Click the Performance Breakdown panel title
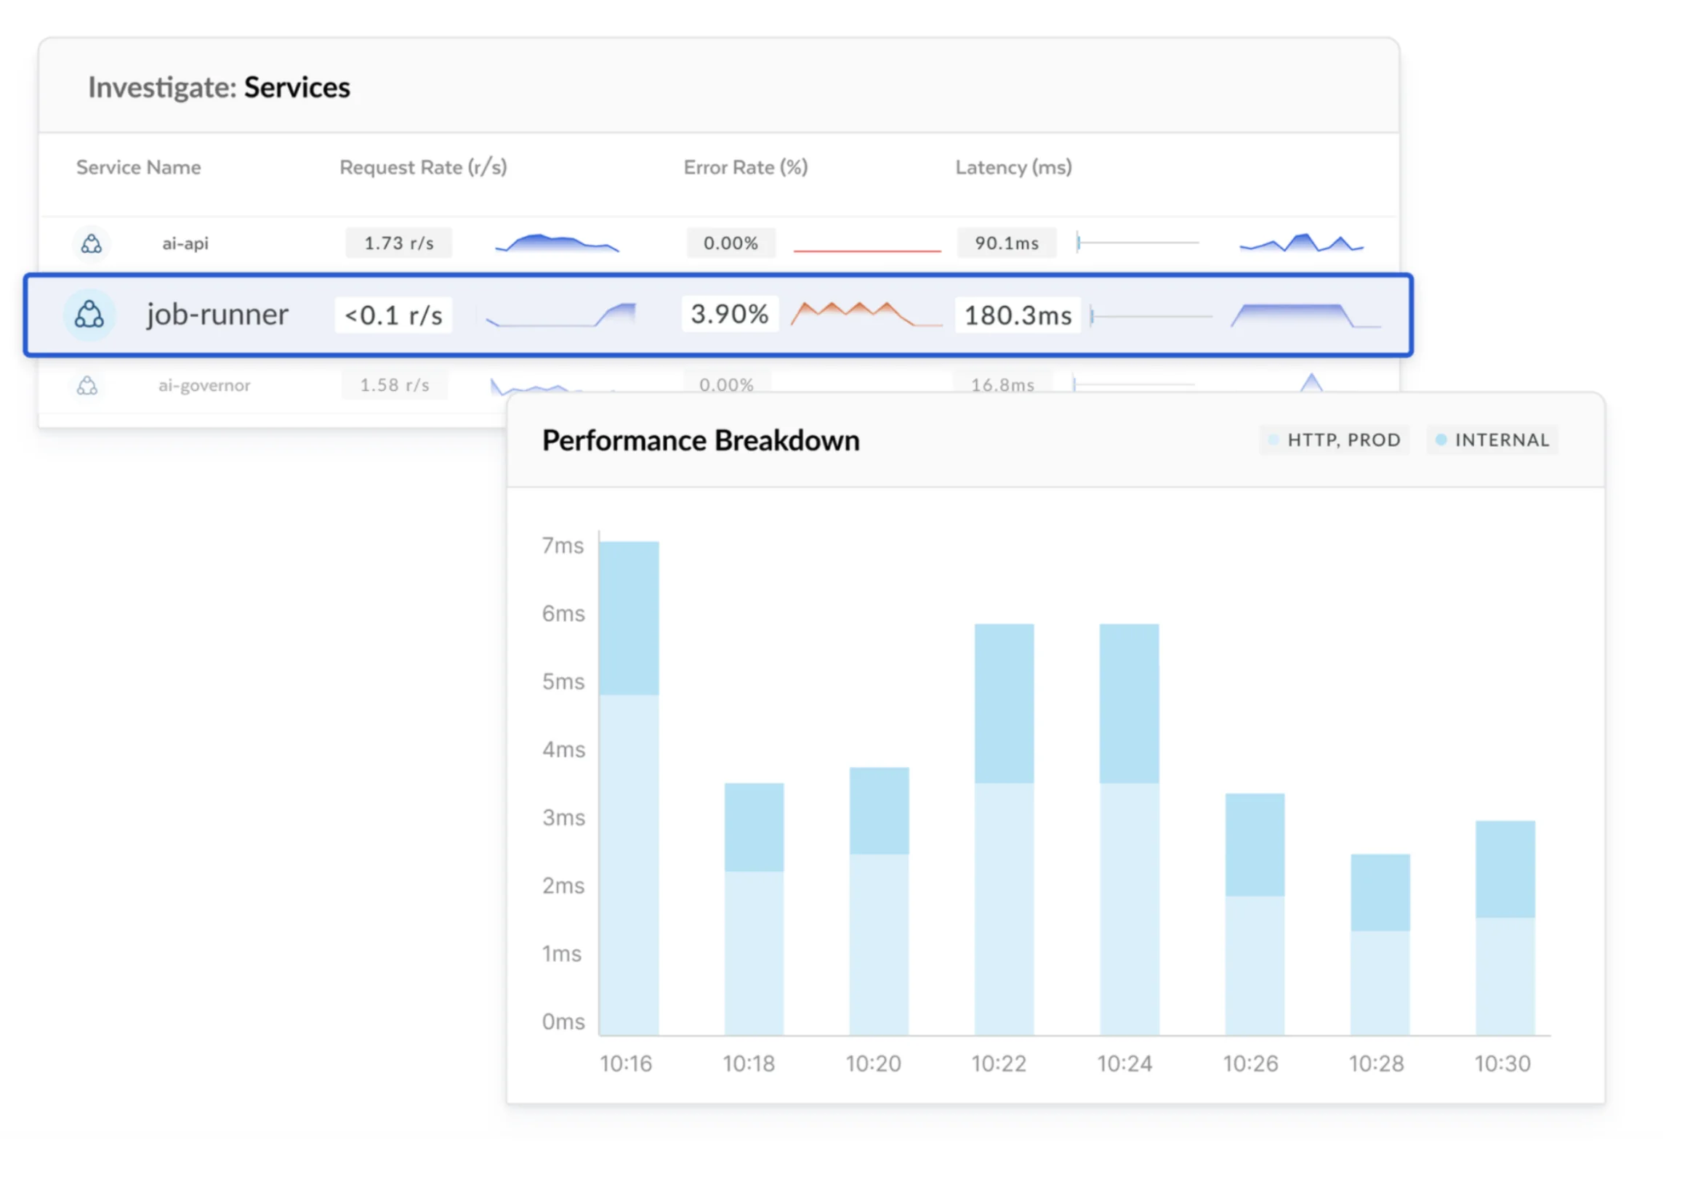1682x1177 pixels. point(701,440)
